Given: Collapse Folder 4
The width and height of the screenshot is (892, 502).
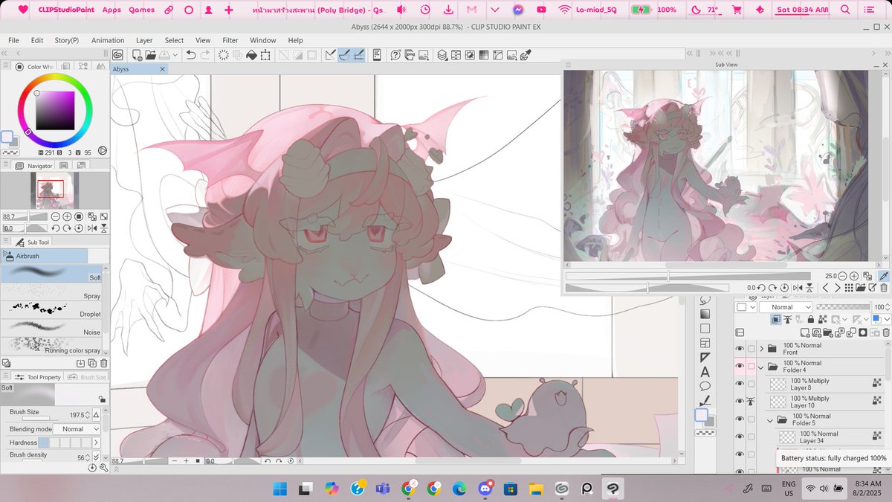Looking at the screenshot, I should [761, 367].
